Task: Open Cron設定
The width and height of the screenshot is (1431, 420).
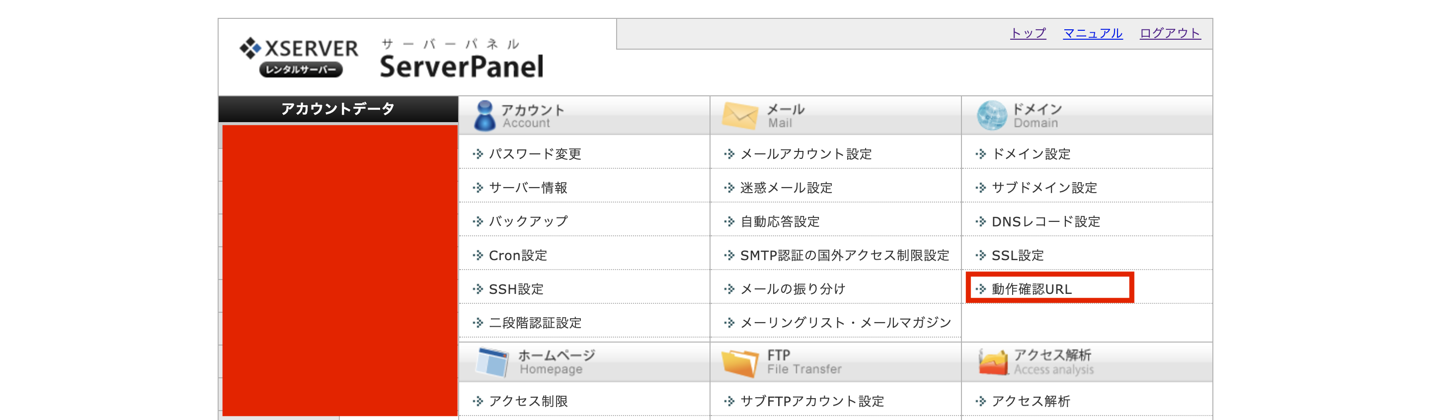Action: click(518, 255)
